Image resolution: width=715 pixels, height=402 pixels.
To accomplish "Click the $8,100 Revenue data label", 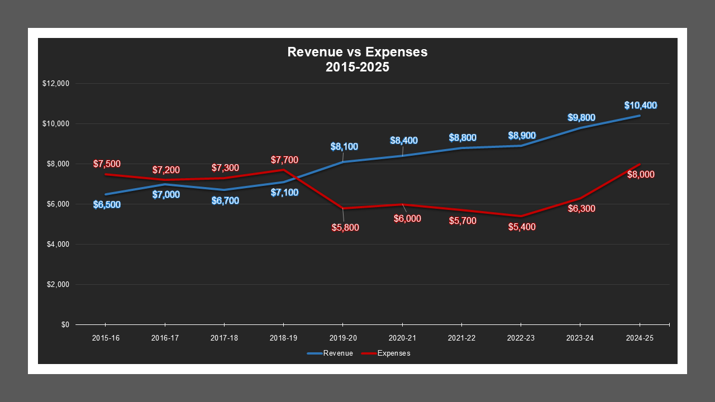I will coord(343,146).
